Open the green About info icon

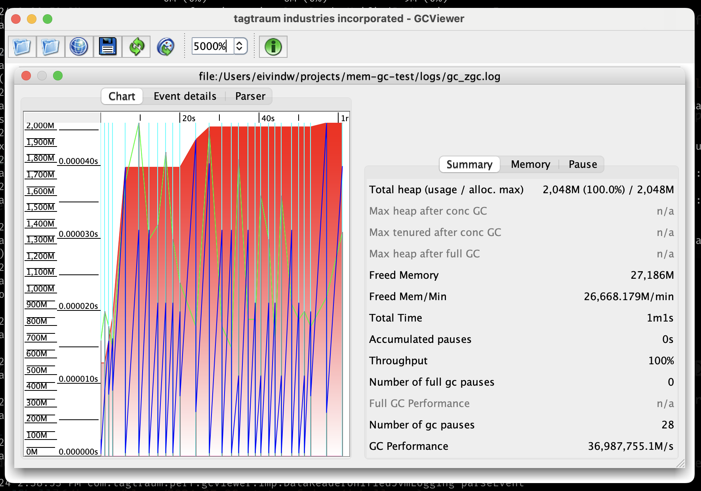click(273, 47)
